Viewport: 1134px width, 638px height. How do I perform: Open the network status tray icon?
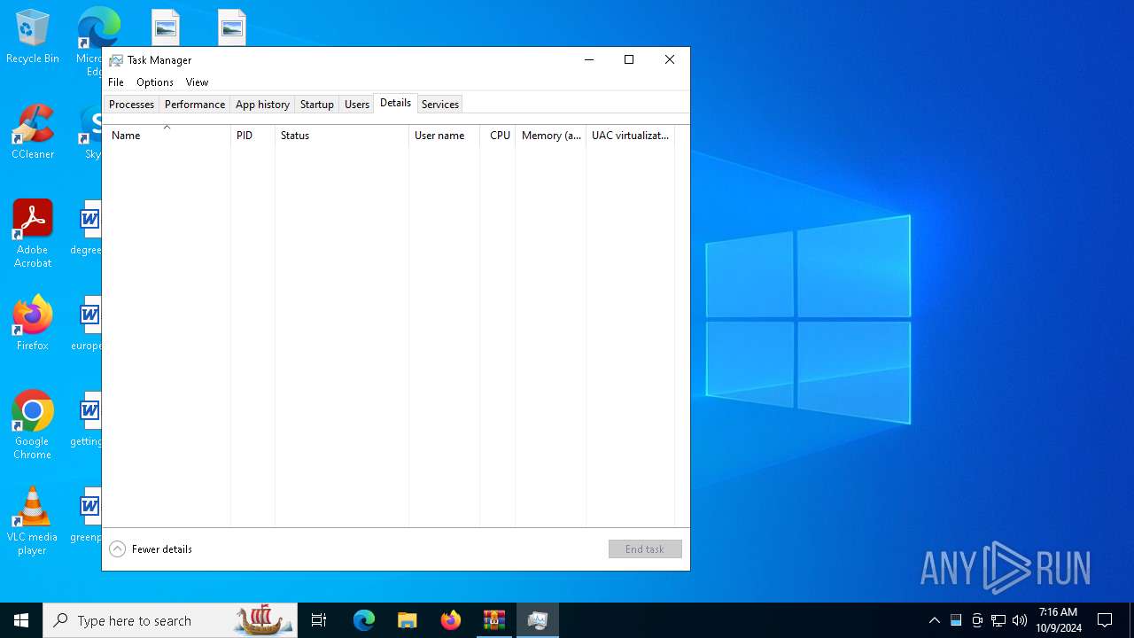click(x=998, y=620)
